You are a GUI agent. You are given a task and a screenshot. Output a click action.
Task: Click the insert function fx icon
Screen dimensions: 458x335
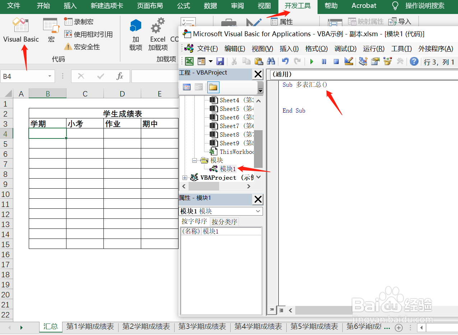[x=120, y=76]
